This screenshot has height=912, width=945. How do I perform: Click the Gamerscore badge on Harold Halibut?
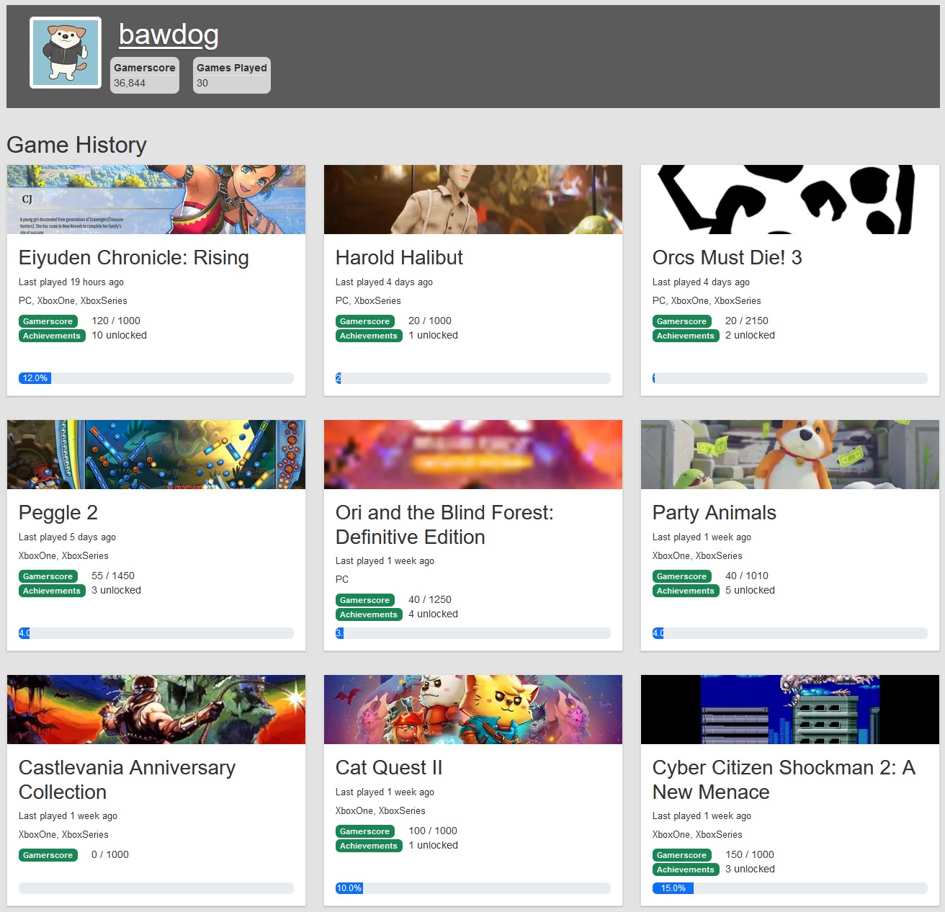pyautogui.click(x=365, y=321)
